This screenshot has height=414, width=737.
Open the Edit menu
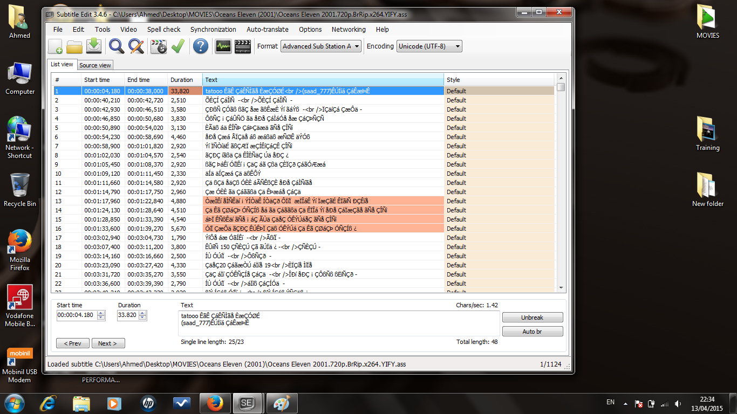[79, 30]
